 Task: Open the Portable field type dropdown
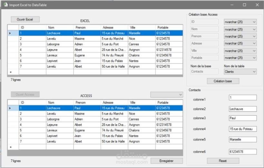tap(240, 58)
